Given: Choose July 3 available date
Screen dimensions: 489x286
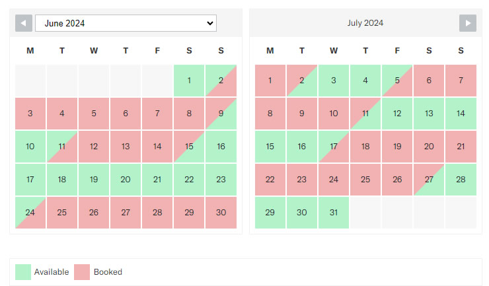Looking at the screenshot, I should [334, 81].
